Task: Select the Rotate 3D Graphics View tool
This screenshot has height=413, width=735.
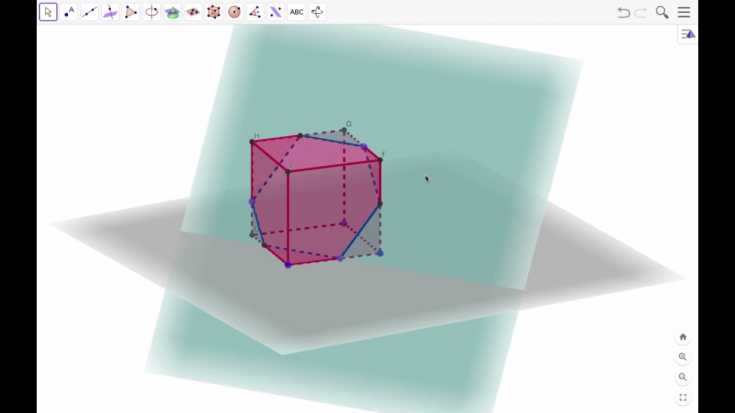Action: (317, 12)
